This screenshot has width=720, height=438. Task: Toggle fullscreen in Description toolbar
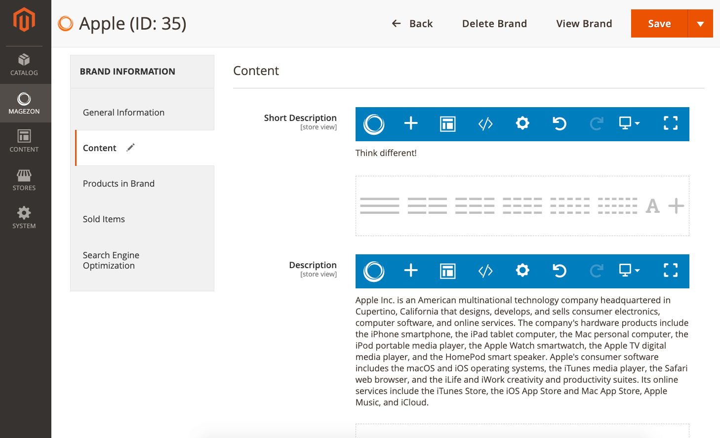pos(671,270)
